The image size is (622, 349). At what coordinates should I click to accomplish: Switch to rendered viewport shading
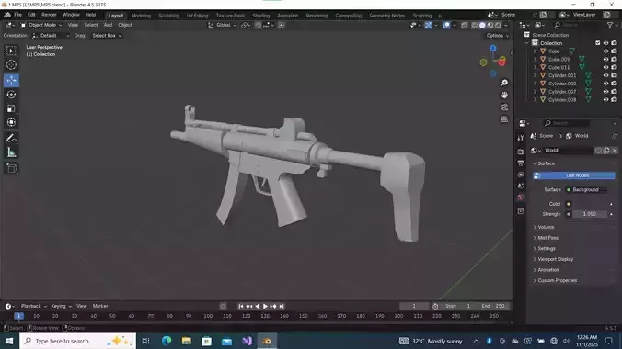498,25
